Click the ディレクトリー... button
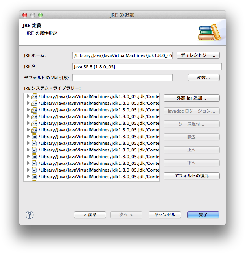 (x=198, y=55)
